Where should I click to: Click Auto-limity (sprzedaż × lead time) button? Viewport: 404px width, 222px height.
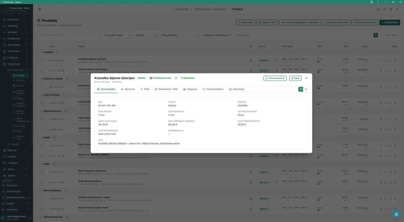click(x=300, y=22)
